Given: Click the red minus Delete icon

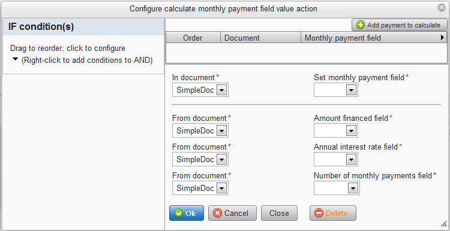Looking at the screenshot, I should point(319,213).
